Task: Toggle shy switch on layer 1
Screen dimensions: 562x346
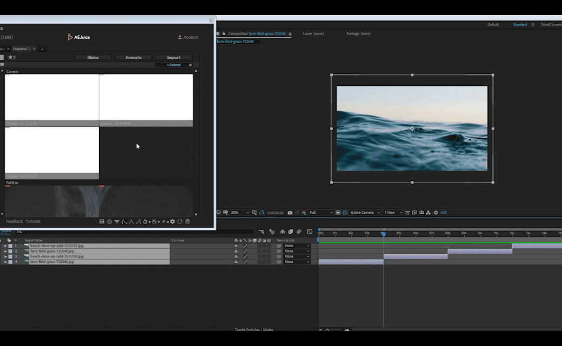Action: click(236, 246)
